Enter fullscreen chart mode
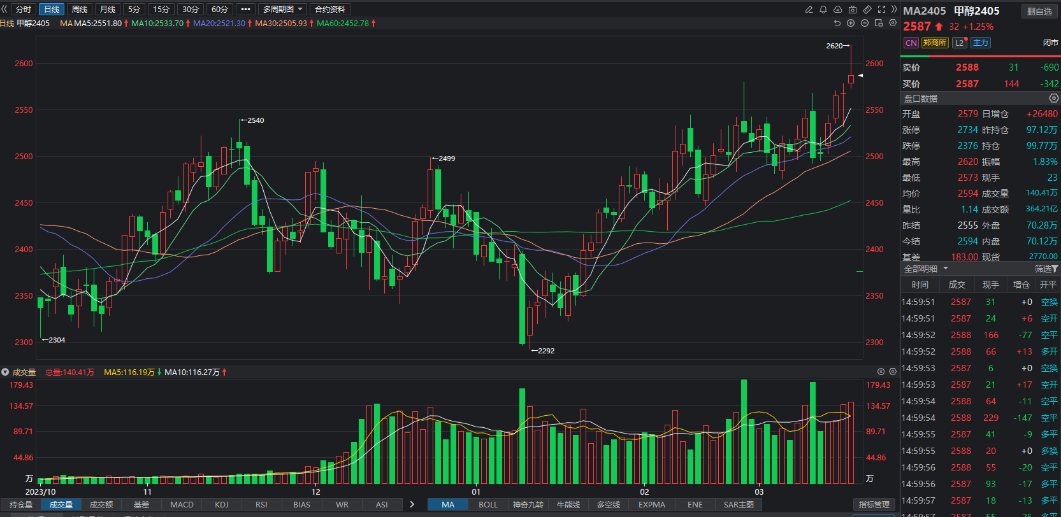Viewport: 1061px width, 517px height. tap(882, 10)
